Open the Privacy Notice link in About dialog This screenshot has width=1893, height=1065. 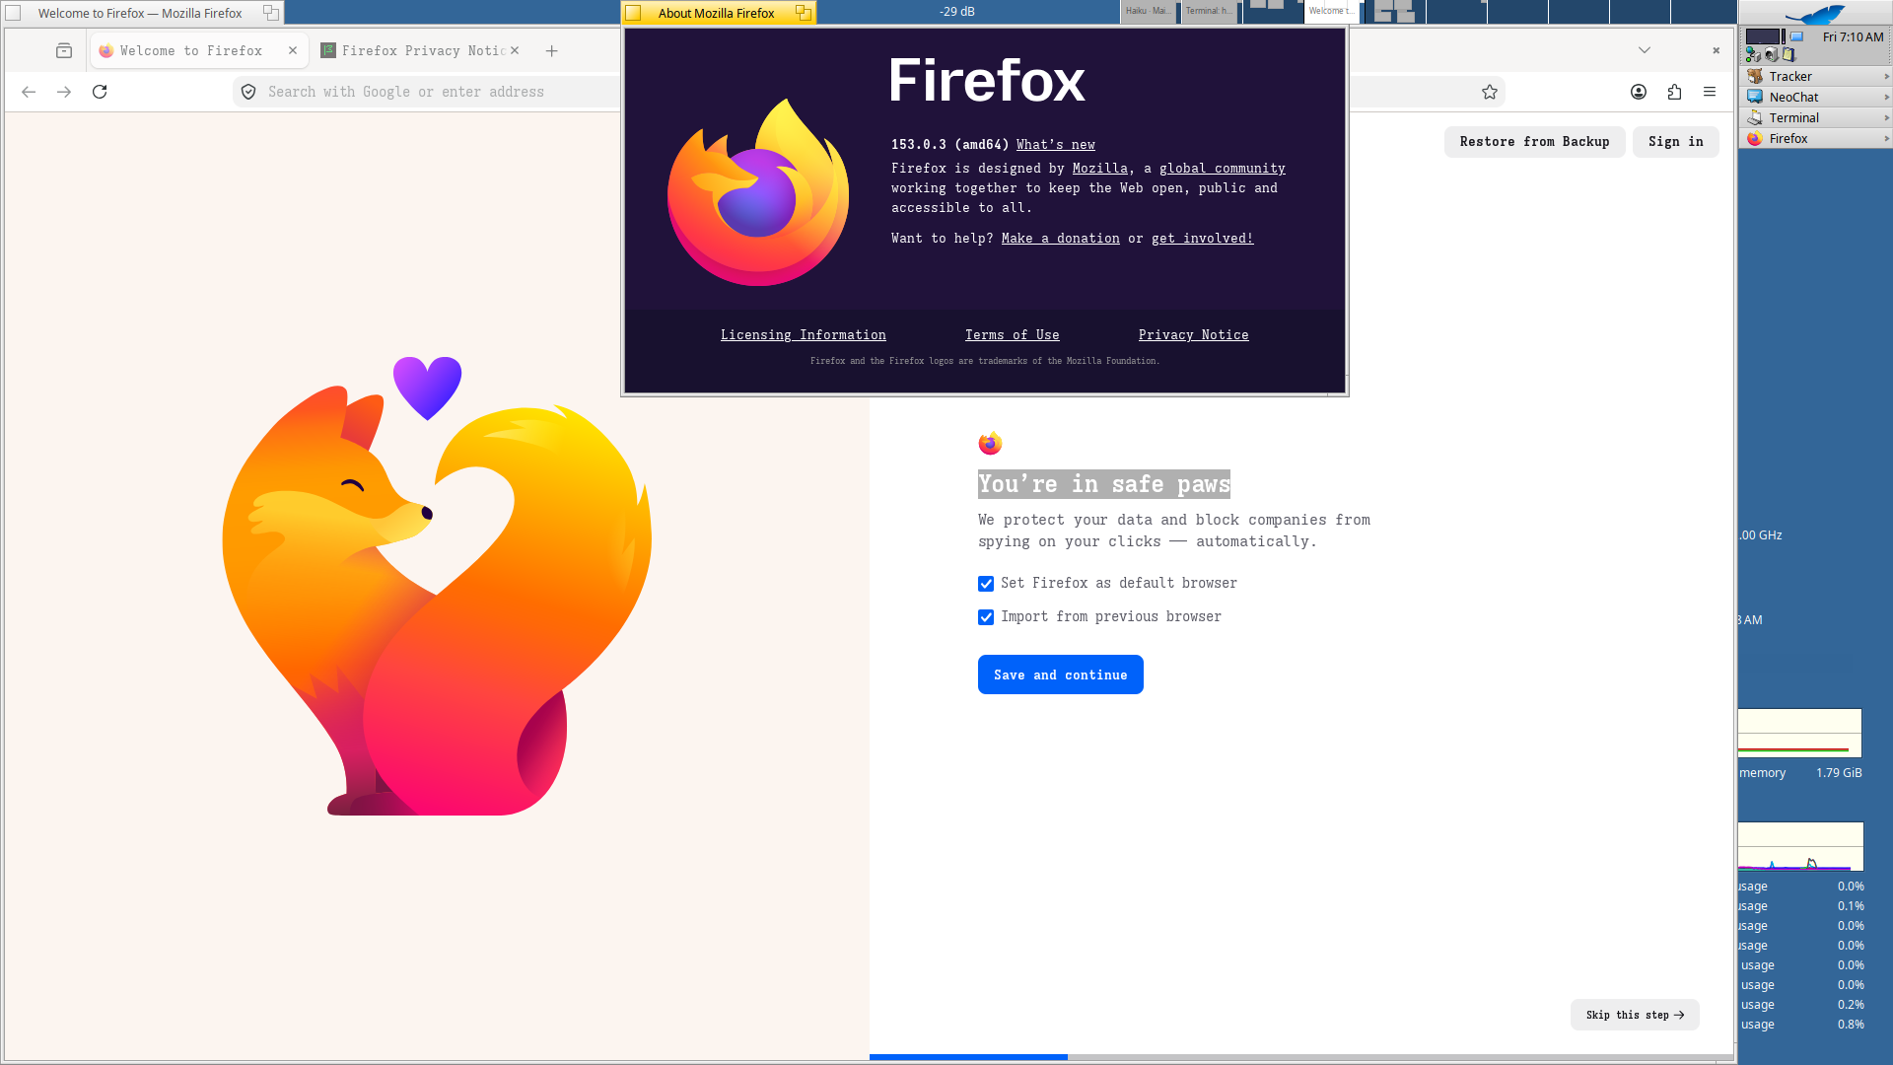pyautogui.click(x=1193, y=335)
